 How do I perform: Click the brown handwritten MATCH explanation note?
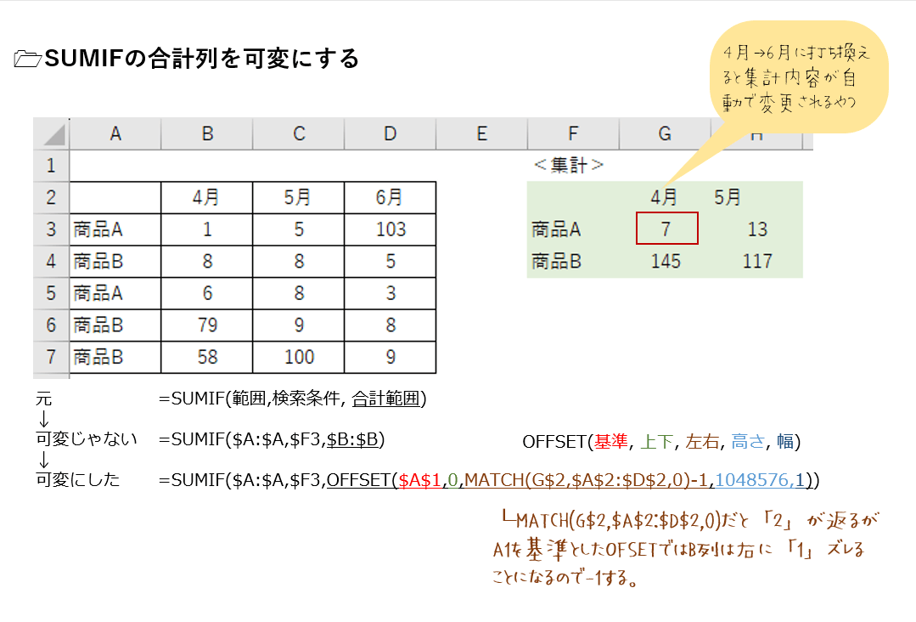(x=679, y=550)
